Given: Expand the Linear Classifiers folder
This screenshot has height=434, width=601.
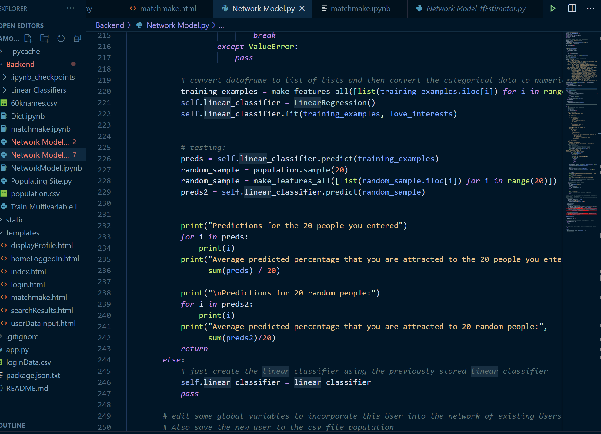Looking at the screenshot, I should click(x=38, y=90).
